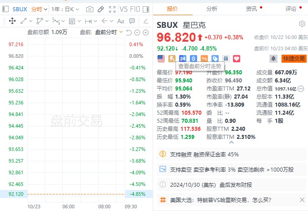Click the 市盈率TTM 27.12 value
This screenshot has height=211, width=308.
click(x=243, y=89)
